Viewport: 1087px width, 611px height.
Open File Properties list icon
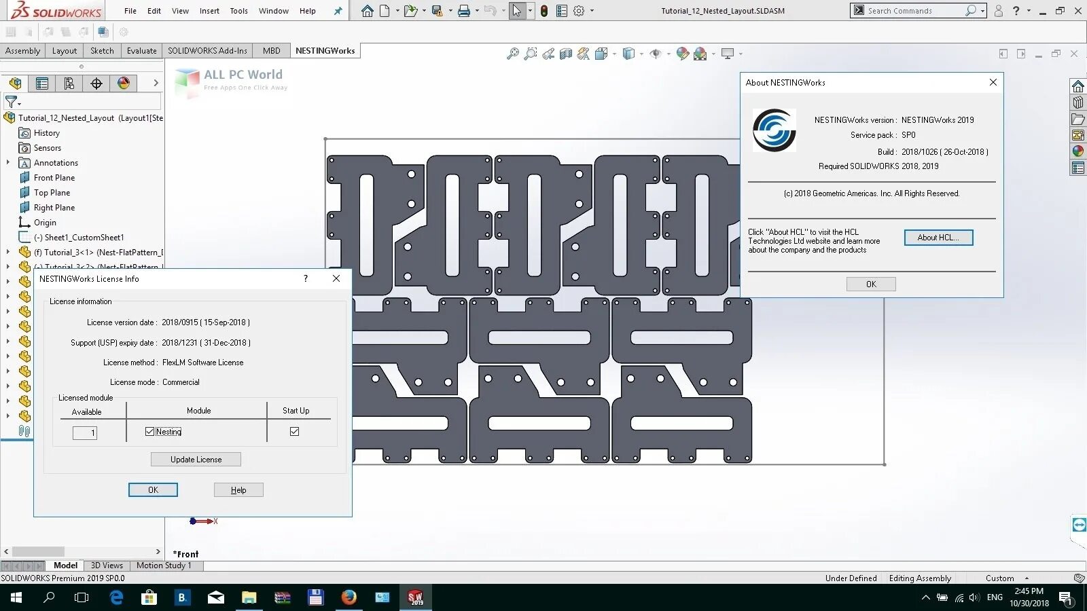[562, 11]
